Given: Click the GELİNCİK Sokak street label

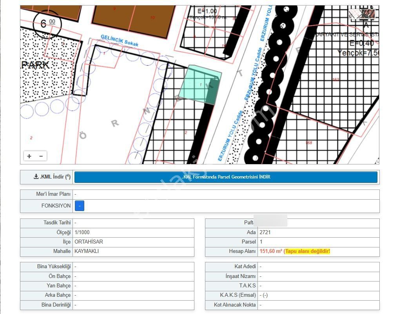Looking at the screenshot, I should click(x=120, y=41).
